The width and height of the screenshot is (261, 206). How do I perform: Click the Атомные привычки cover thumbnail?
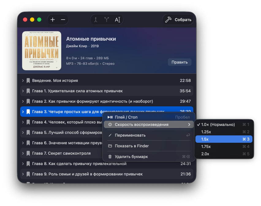tap(42, 50)
